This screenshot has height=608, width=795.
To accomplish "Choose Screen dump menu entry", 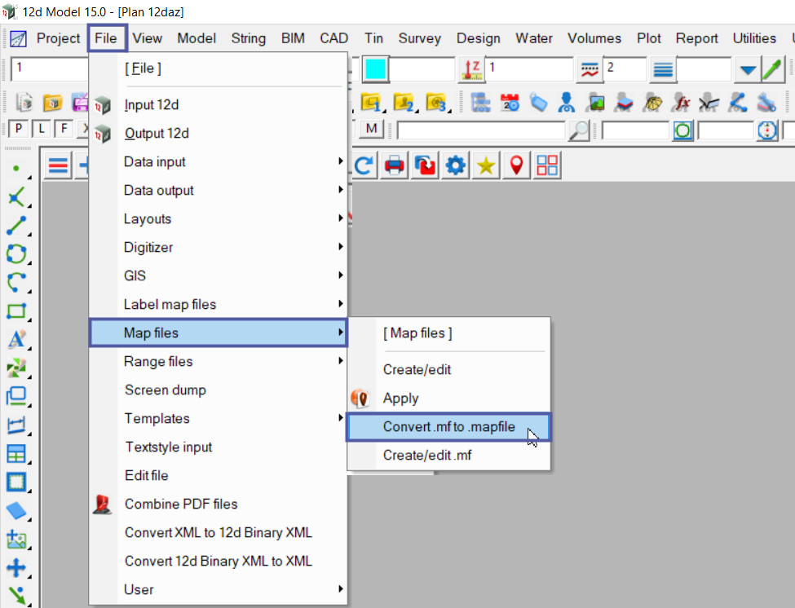I will click(x=218, y=390).
